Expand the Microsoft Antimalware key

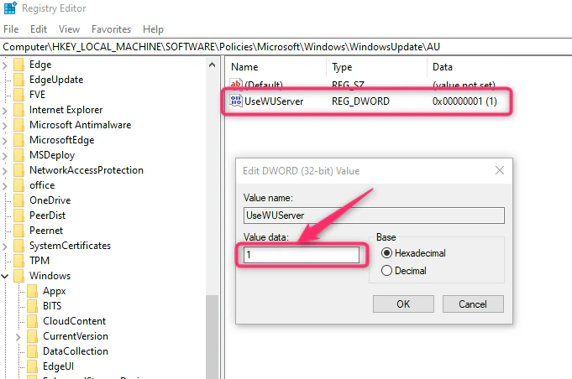click(5, 126)
